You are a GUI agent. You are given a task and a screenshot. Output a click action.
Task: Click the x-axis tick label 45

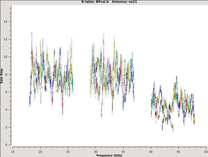tap(179, 152)
